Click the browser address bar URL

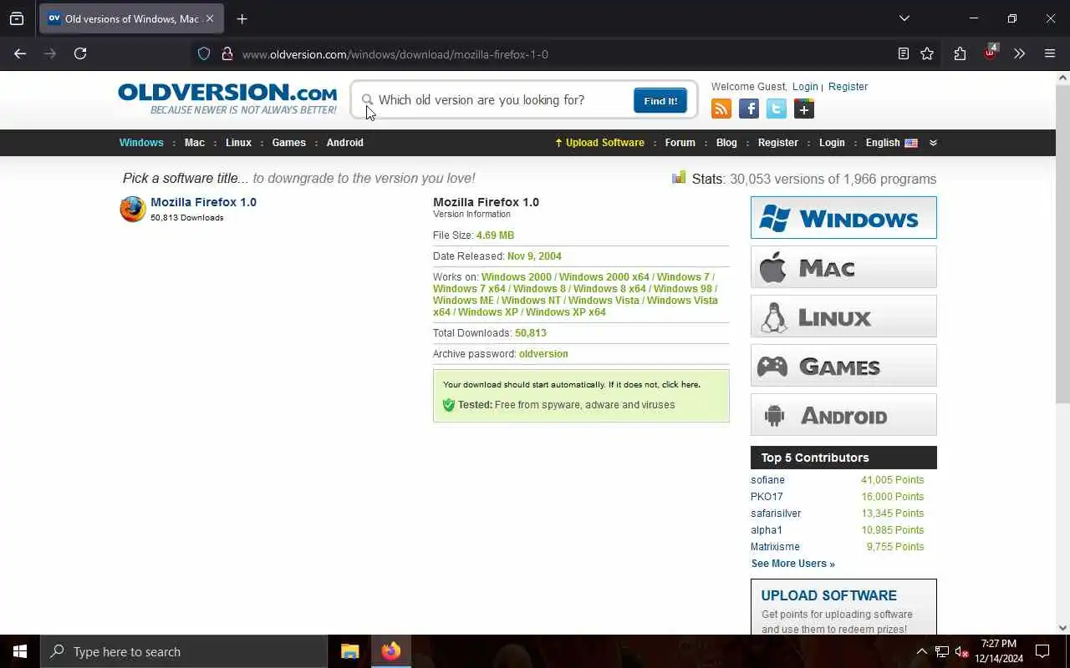[395, 54]
